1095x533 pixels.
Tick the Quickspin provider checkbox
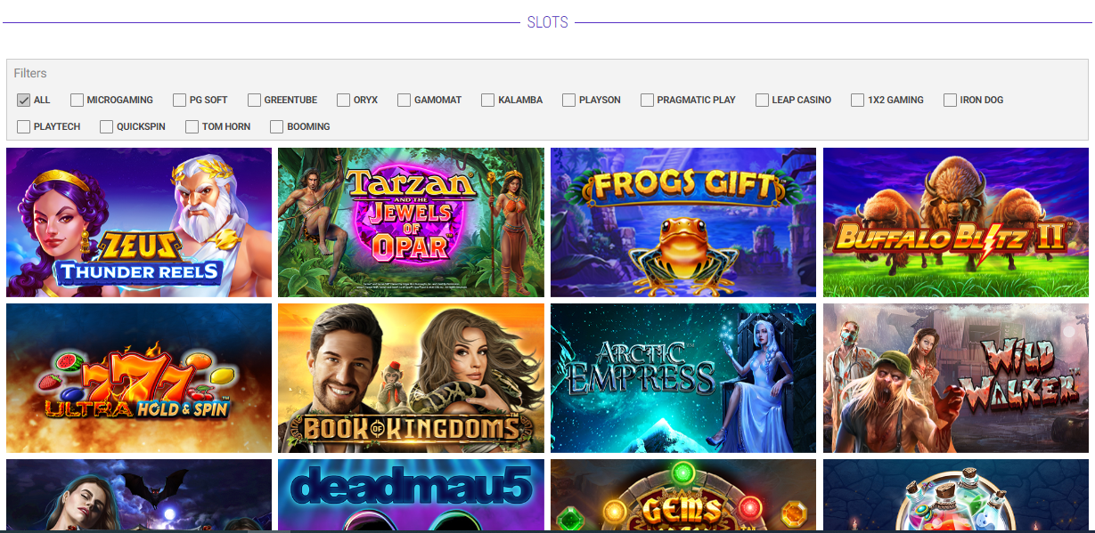click(x=107, y=126)
